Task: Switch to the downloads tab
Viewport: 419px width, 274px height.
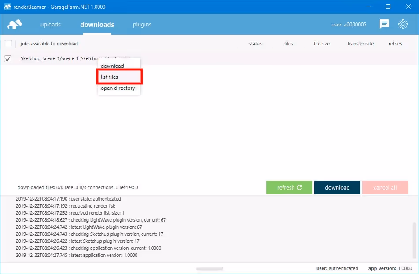Action: [97, 24]
